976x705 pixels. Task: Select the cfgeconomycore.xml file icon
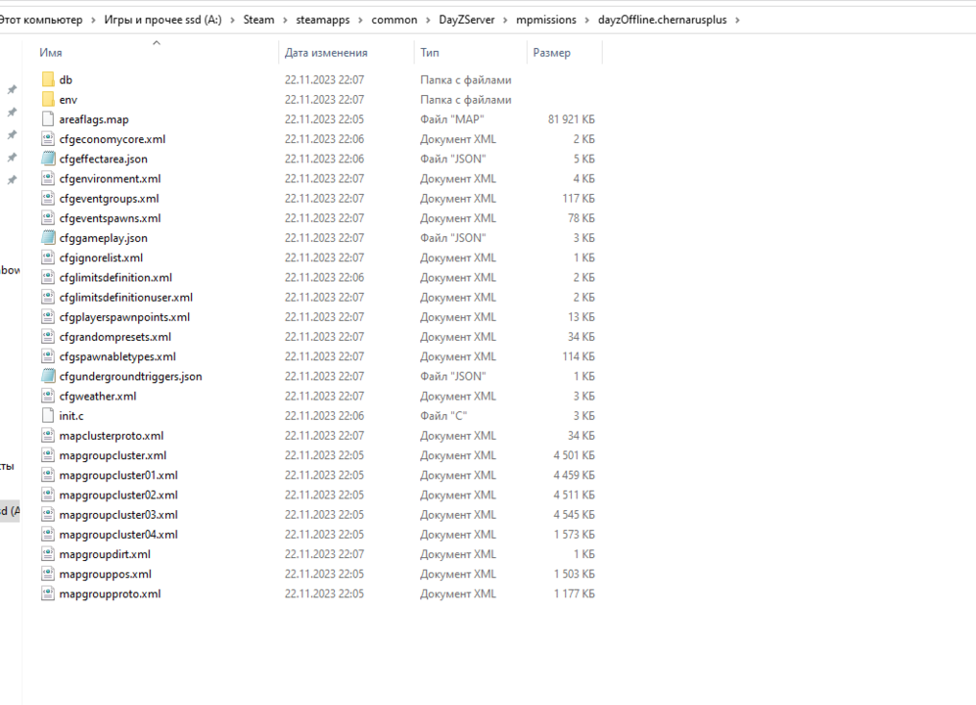coord(48,139)
